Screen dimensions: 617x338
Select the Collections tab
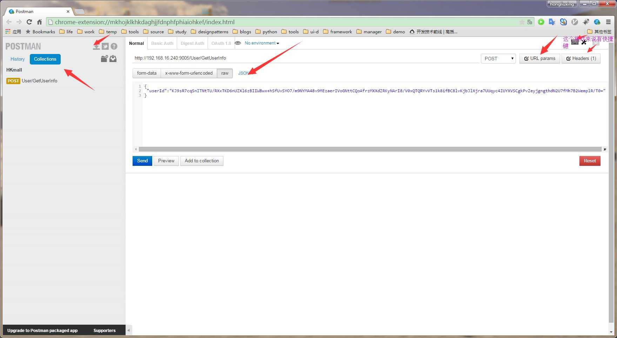click(45, 59)
